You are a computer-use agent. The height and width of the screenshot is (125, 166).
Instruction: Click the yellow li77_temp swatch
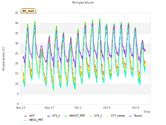[107, 116]
